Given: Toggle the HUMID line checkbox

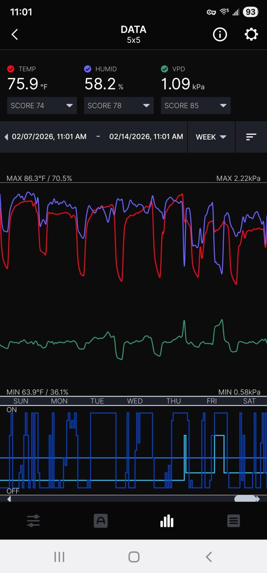Looking at the screenshot, I should (x=88, y=69).
